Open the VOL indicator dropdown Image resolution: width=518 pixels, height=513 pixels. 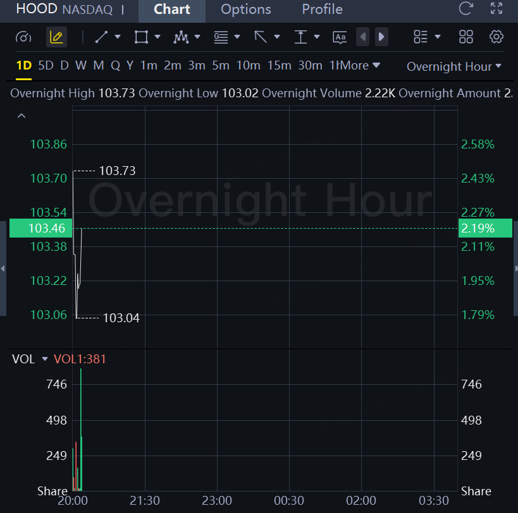[x=45, y=359]
